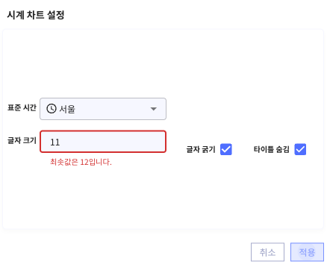Uncheck the 타이틀 숨김 checkbox

pyautogui.click(x=300, y=149)
